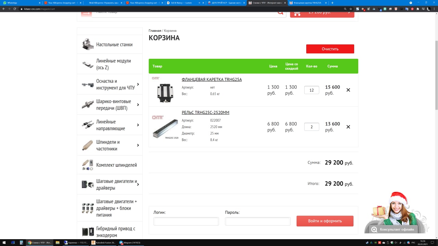Open Комплект шпинделей category
438x246 pixels.
coord(116,165)
